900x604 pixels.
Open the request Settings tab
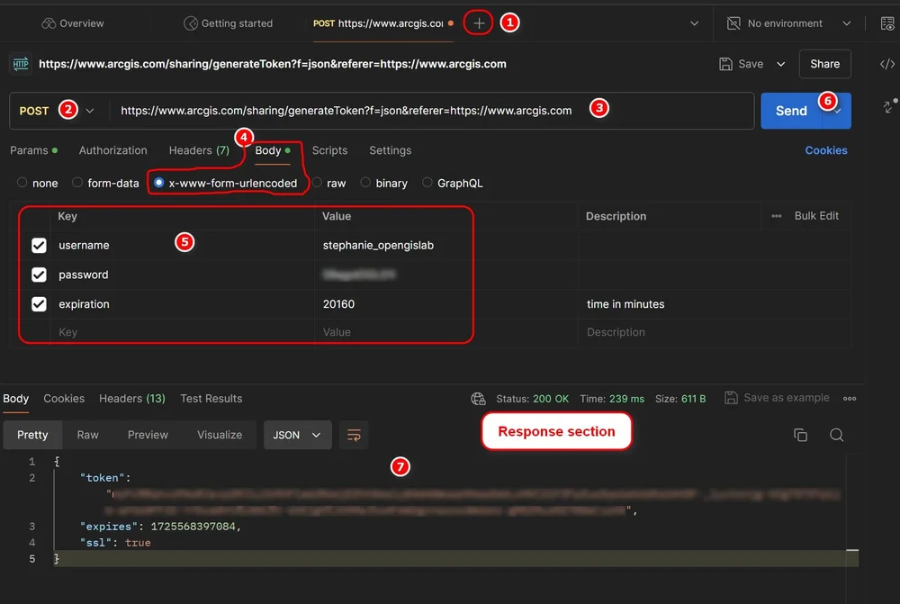[x=391, y=150]
